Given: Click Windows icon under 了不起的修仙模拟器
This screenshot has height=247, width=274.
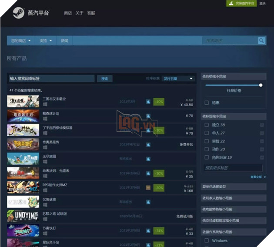Looking at the screenshot, I should (45, 133).
